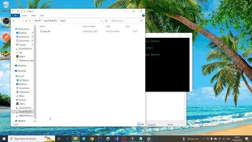The width and height of the screenshot is (252, 142).
Task: Open Google Chrome from the taskbar
Action: pos(92,138)
